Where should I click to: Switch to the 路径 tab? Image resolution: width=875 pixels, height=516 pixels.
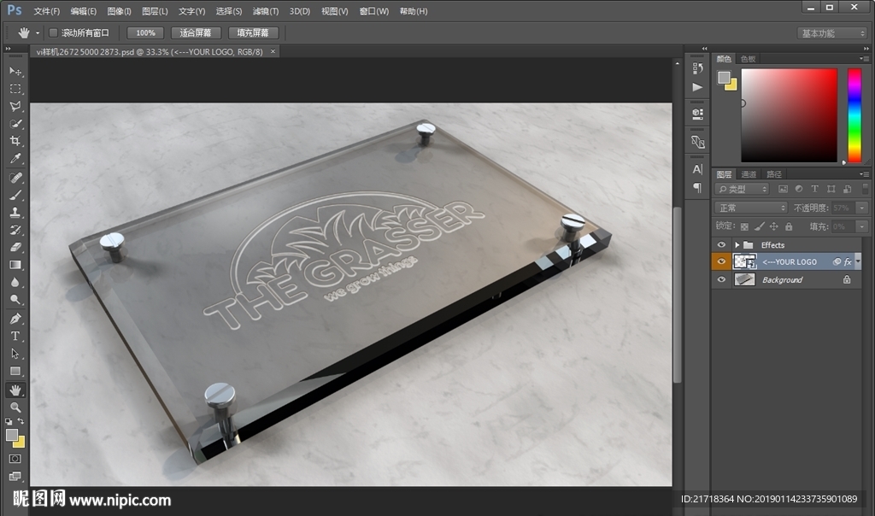coord(774,174)
